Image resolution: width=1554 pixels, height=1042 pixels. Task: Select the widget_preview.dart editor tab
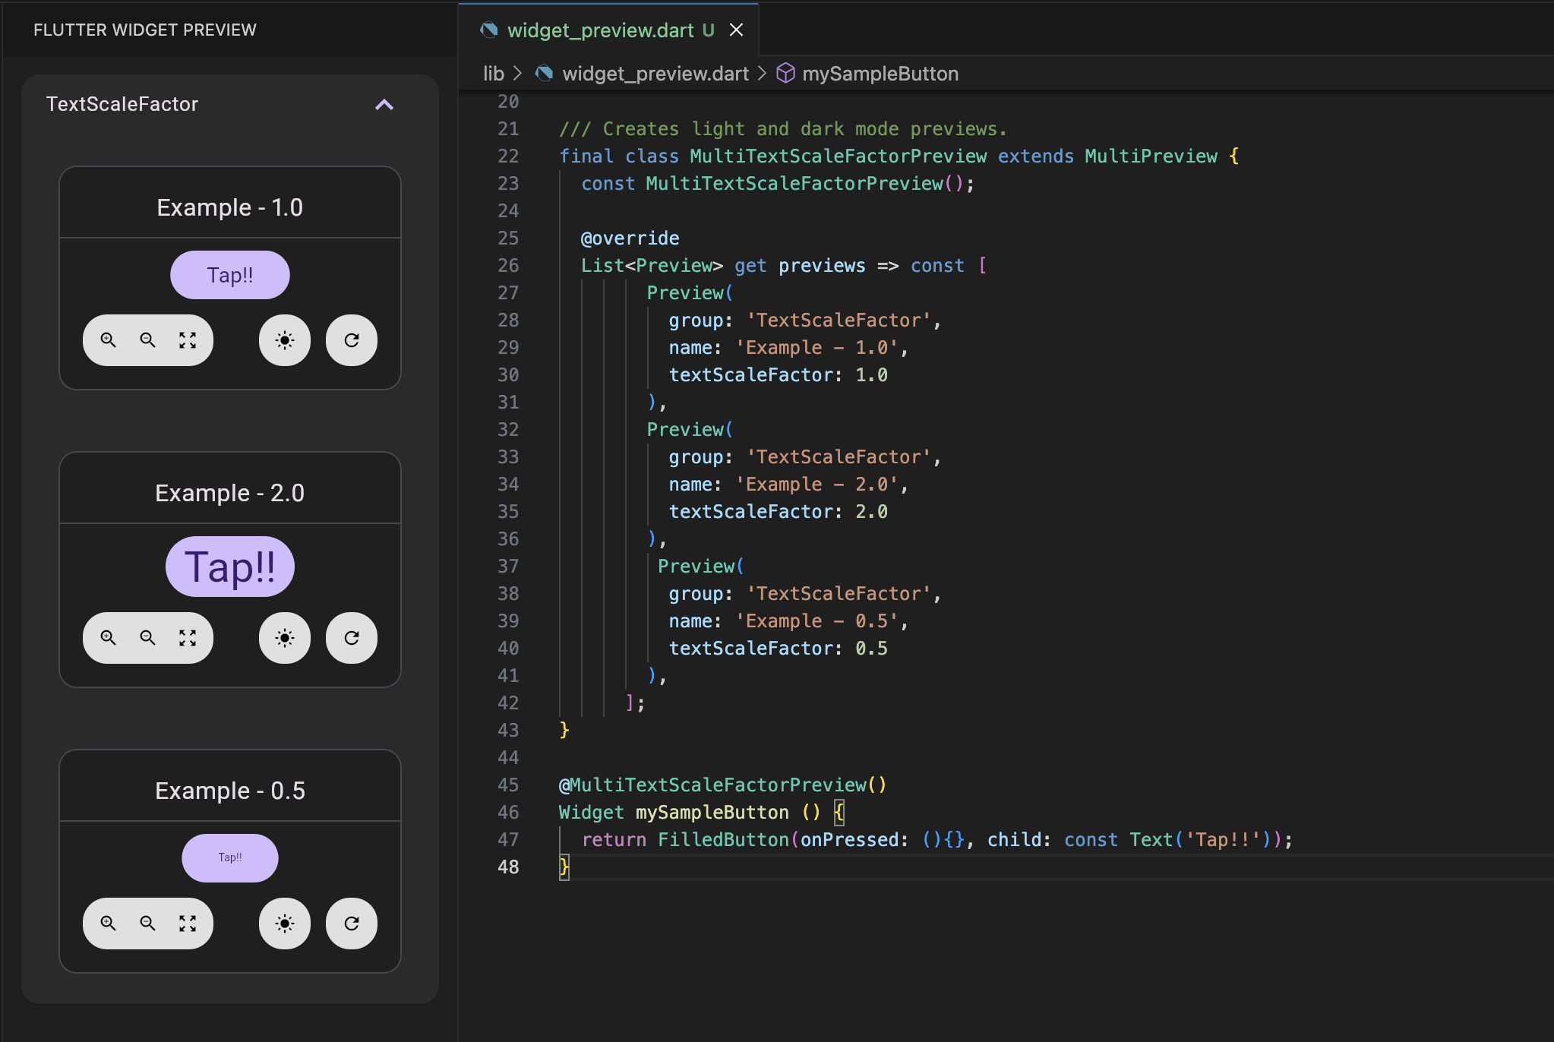pyautogui.click(x=600, y=30)
